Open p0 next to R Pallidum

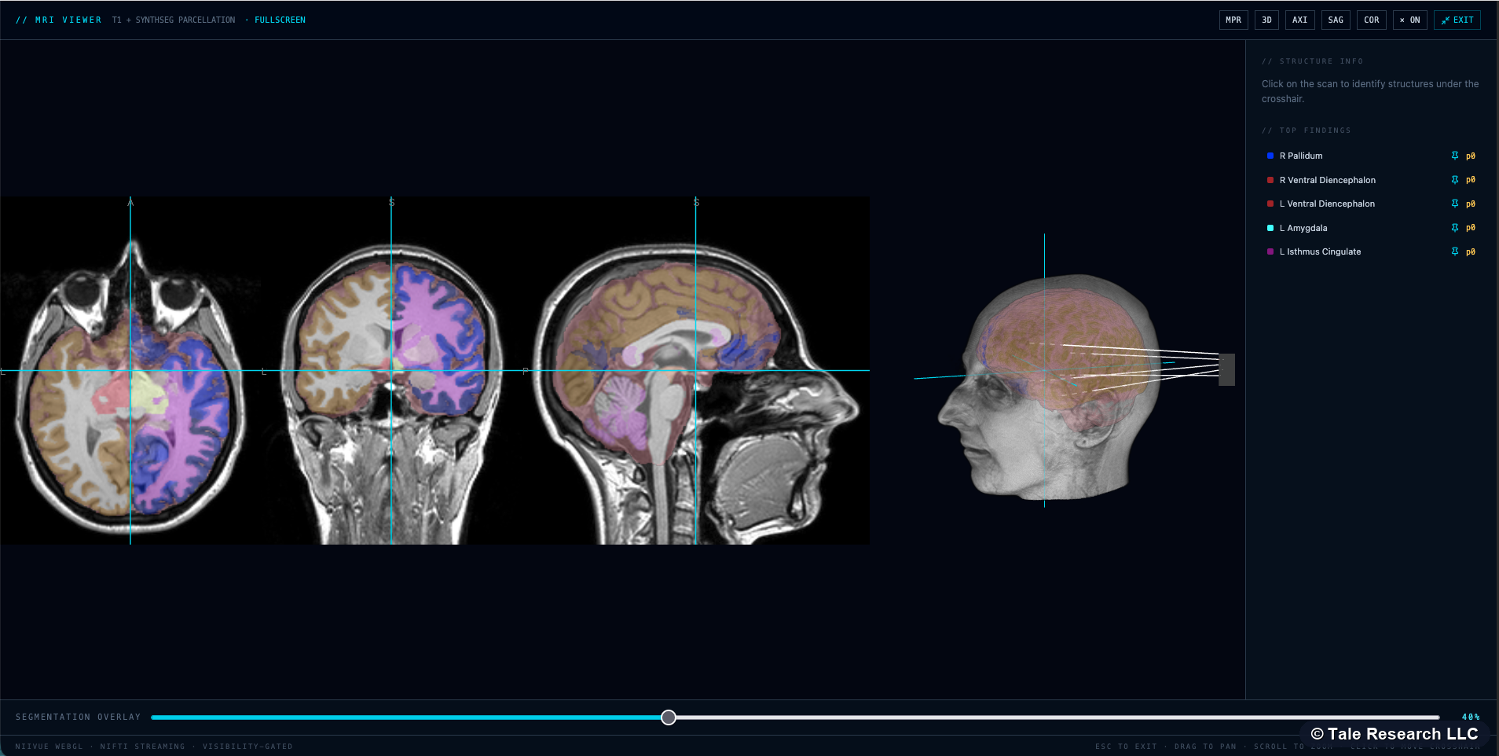pos(1471,156)
